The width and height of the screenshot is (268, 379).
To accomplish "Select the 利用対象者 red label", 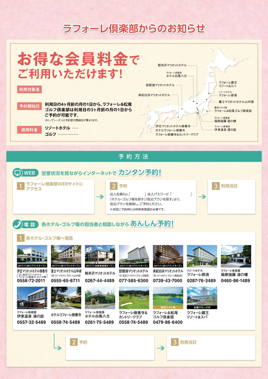I will point(29,89).
